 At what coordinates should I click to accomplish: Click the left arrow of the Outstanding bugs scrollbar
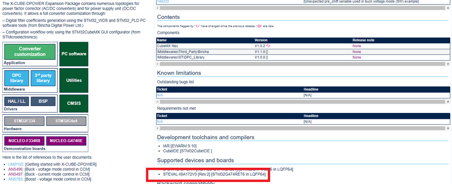tap(158, 102)
